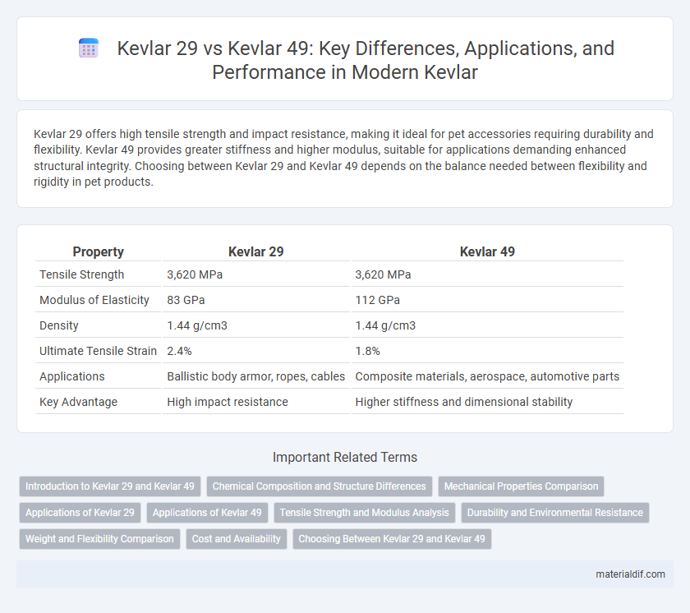690x613 pixels.
Task: Select 'Mechanical Properties Comparison' tag
Action: click(521, 486)
